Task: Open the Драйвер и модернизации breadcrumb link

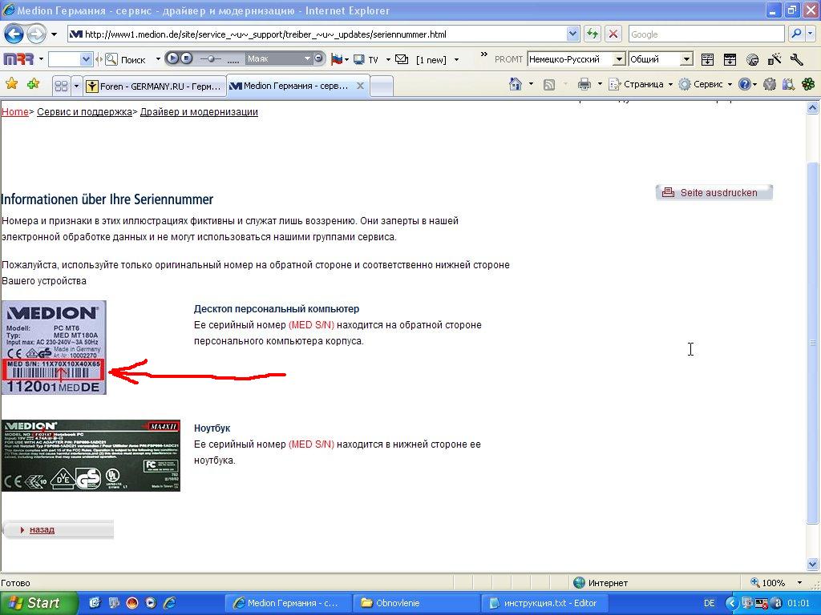Action: (199, 112)
